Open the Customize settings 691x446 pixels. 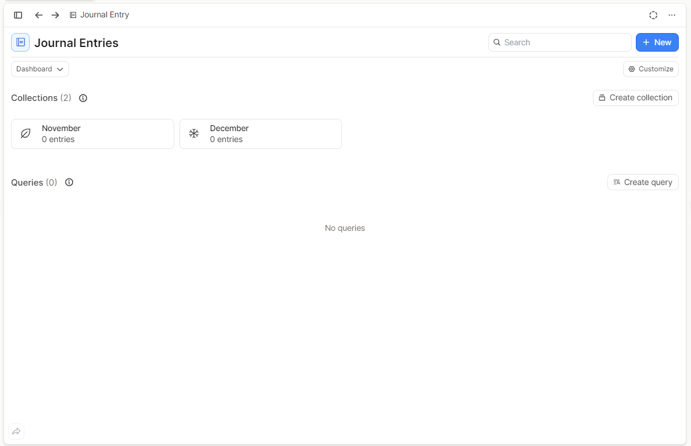click(650, 69)
